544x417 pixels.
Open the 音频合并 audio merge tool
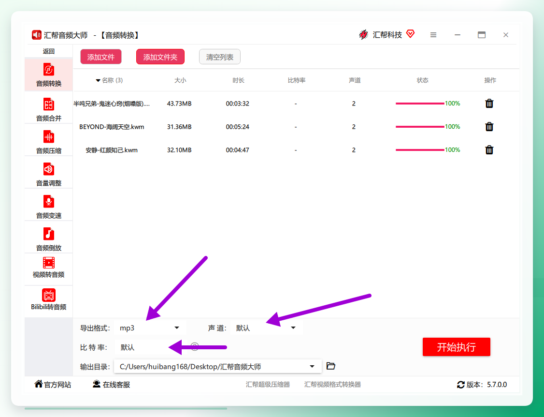coord(49,109)
